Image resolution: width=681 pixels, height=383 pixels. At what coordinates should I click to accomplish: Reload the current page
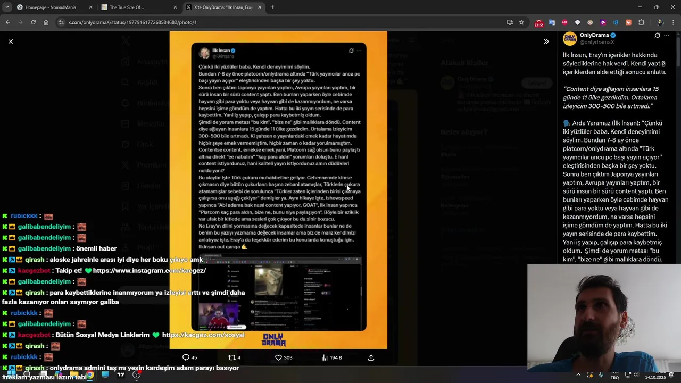point(33,22)
